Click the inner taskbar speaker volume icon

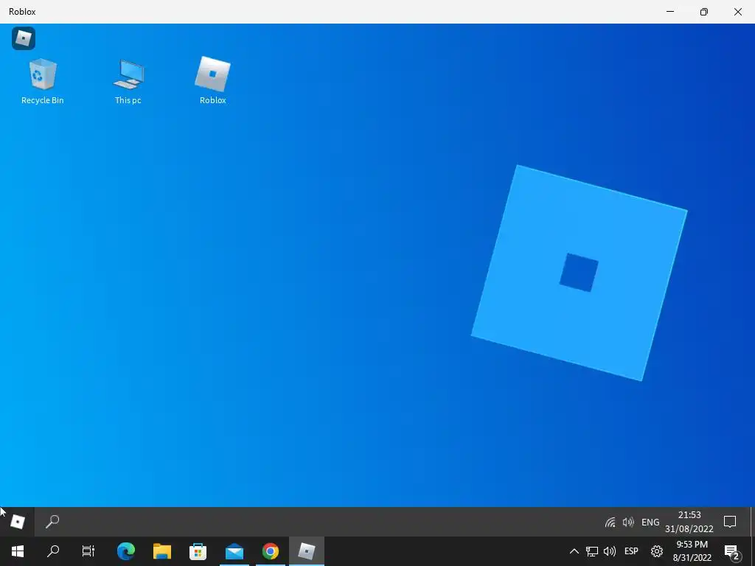click(628, 523)
